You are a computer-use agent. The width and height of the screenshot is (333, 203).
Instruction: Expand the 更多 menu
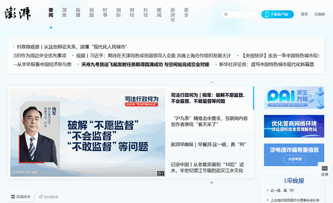(x=186, y=13)
